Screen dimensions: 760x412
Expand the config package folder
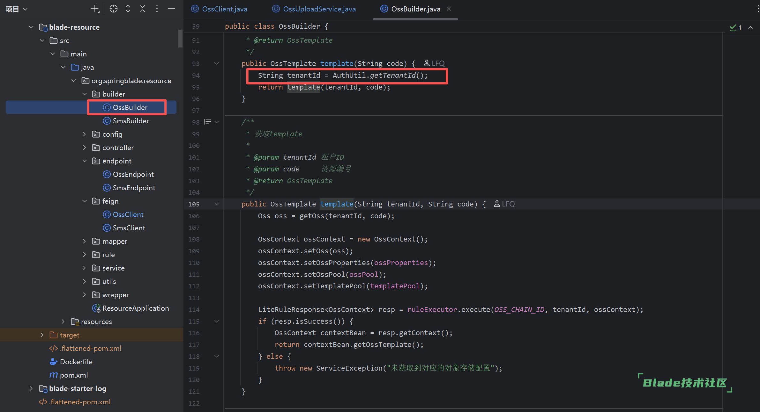pyautogui.click(x=84, y=134)
